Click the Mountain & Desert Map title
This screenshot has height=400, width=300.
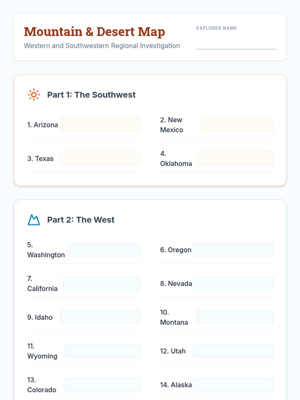(x=94, y=32)
